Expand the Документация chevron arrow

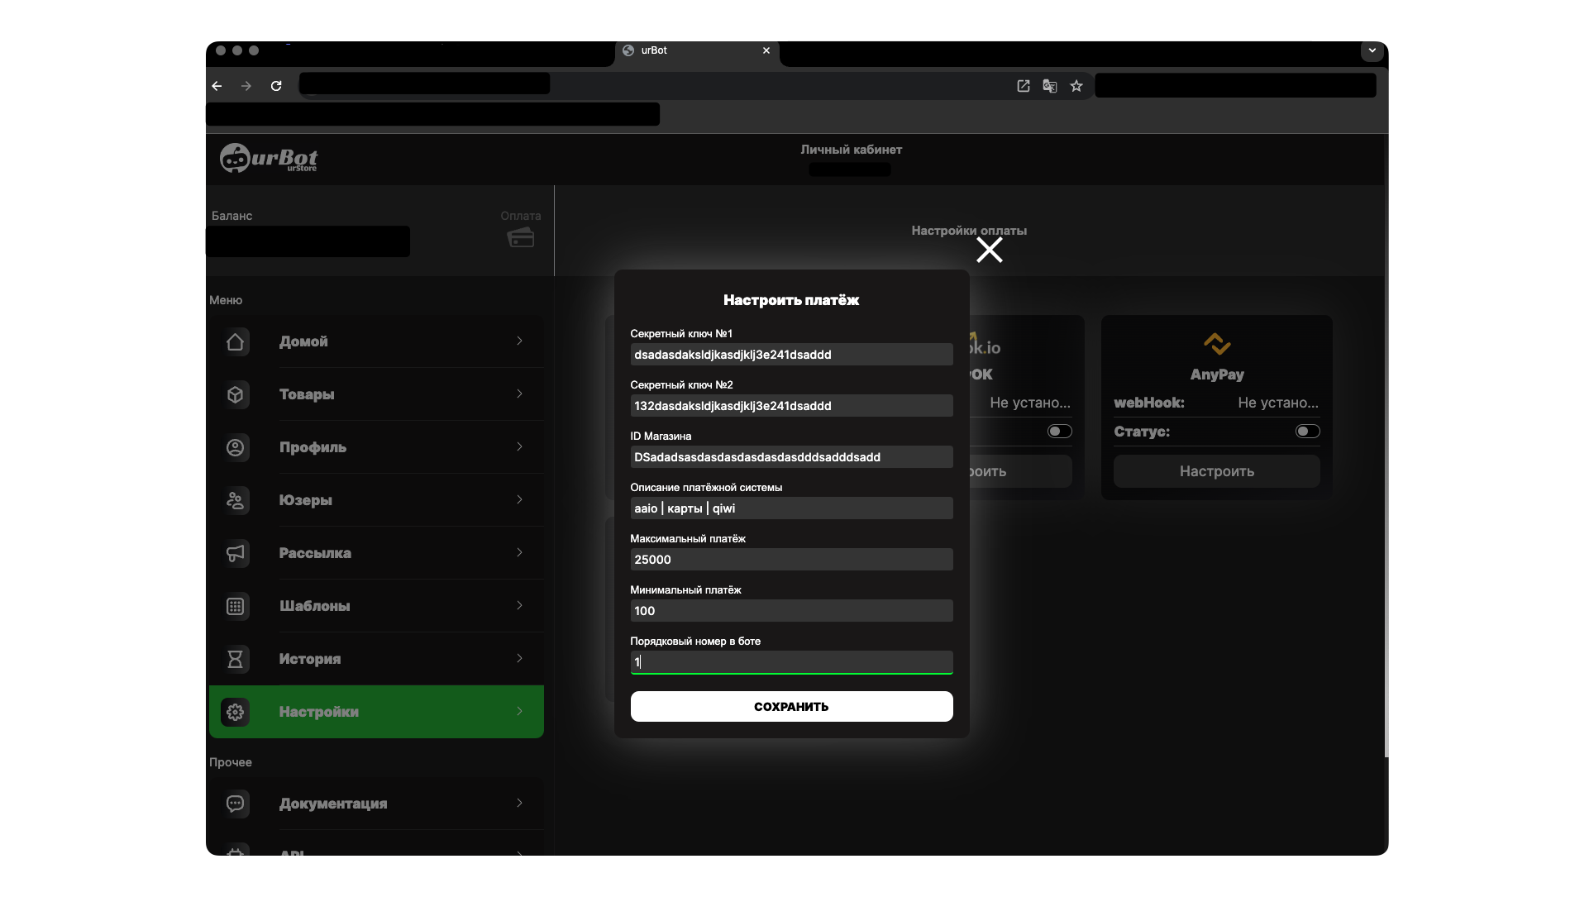tap(519, 803)
